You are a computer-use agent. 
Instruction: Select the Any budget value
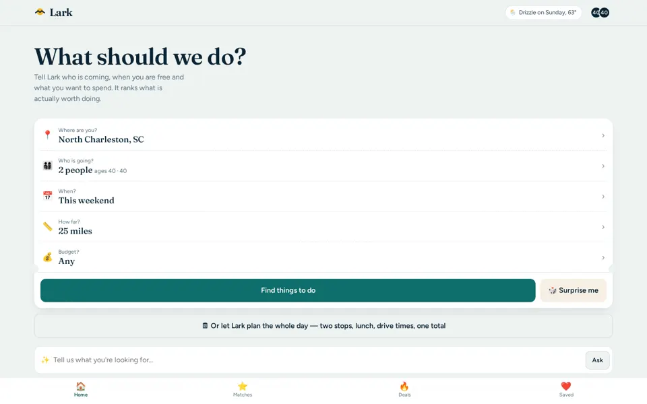click(x=67, y=261)
